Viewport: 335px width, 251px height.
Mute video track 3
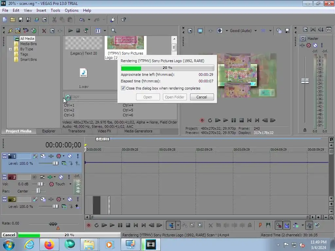tap(70, 199)
